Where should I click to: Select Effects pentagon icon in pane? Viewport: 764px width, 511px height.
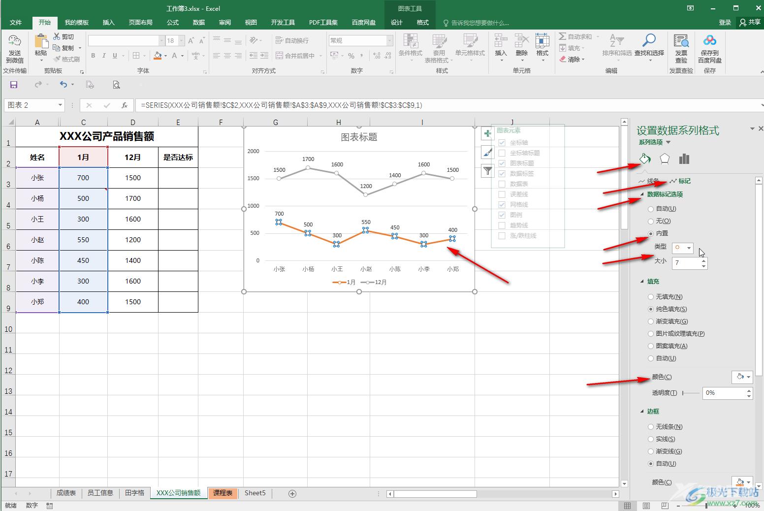click(x=665, y=159)
